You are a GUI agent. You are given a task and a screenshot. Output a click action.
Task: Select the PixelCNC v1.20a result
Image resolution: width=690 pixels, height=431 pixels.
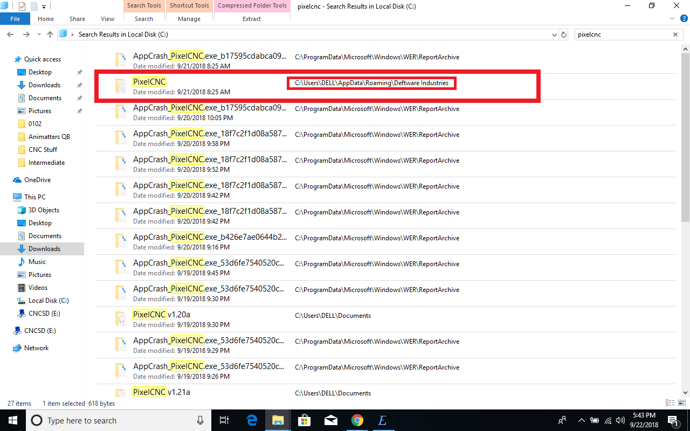coord(385,319)
